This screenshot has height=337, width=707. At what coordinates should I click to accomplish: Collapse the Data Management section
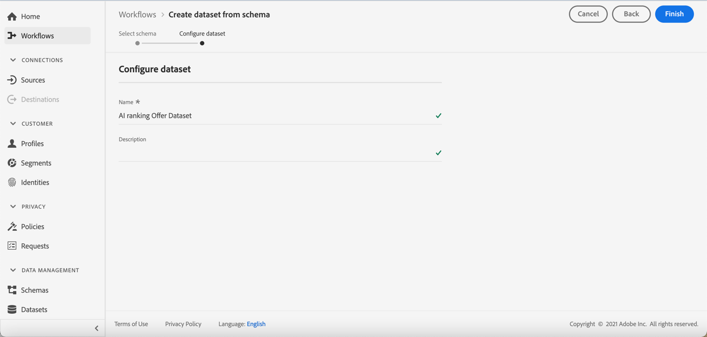[13, 271]
